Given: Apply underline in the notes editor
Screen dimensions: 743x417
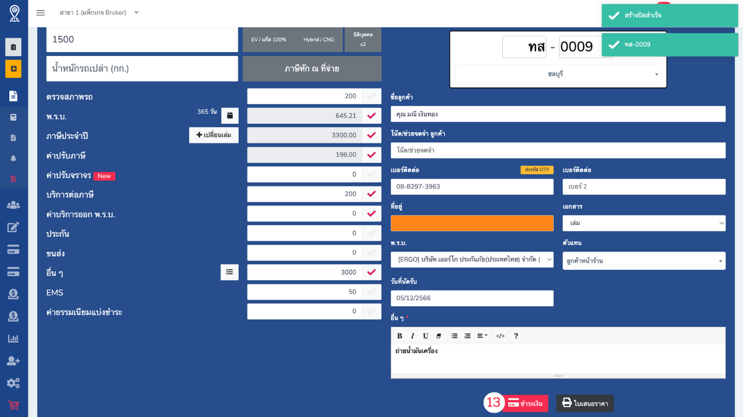Looking at the screenshot, I should click(x=425, y=336).
